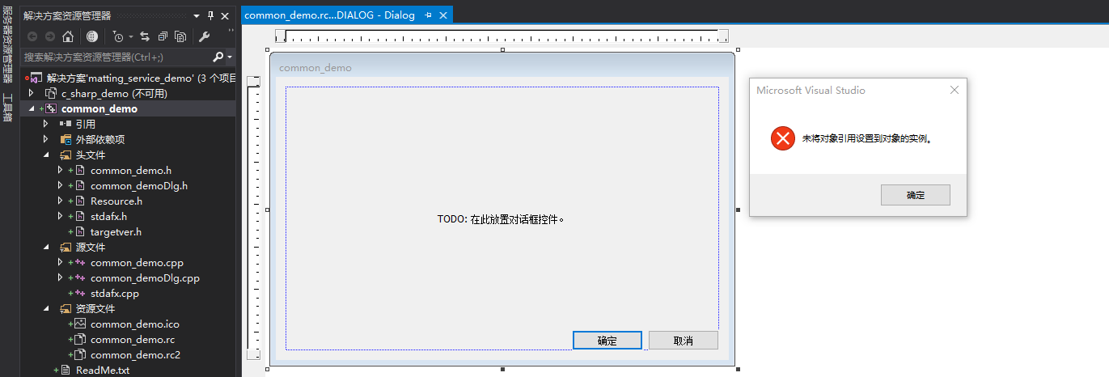Screen dimensions: 1109x377
Task: Open the Solution Explorer window options dropdown arrow
Action: (197, 15)
